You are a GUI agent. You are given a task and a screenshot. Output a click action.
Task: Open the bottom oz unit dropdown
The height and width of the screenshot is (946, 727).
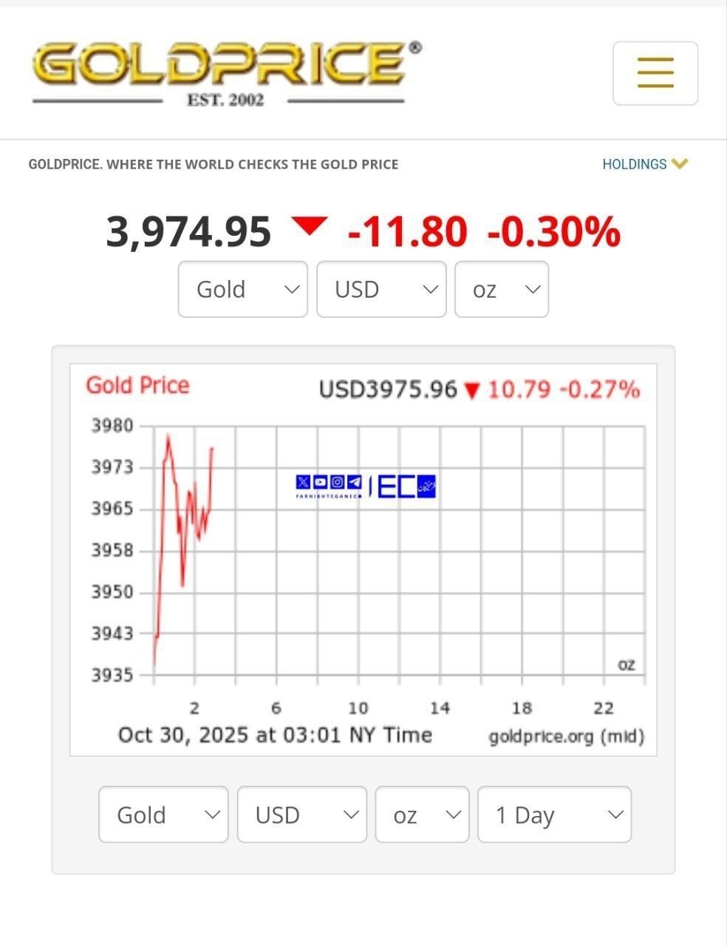422,814
